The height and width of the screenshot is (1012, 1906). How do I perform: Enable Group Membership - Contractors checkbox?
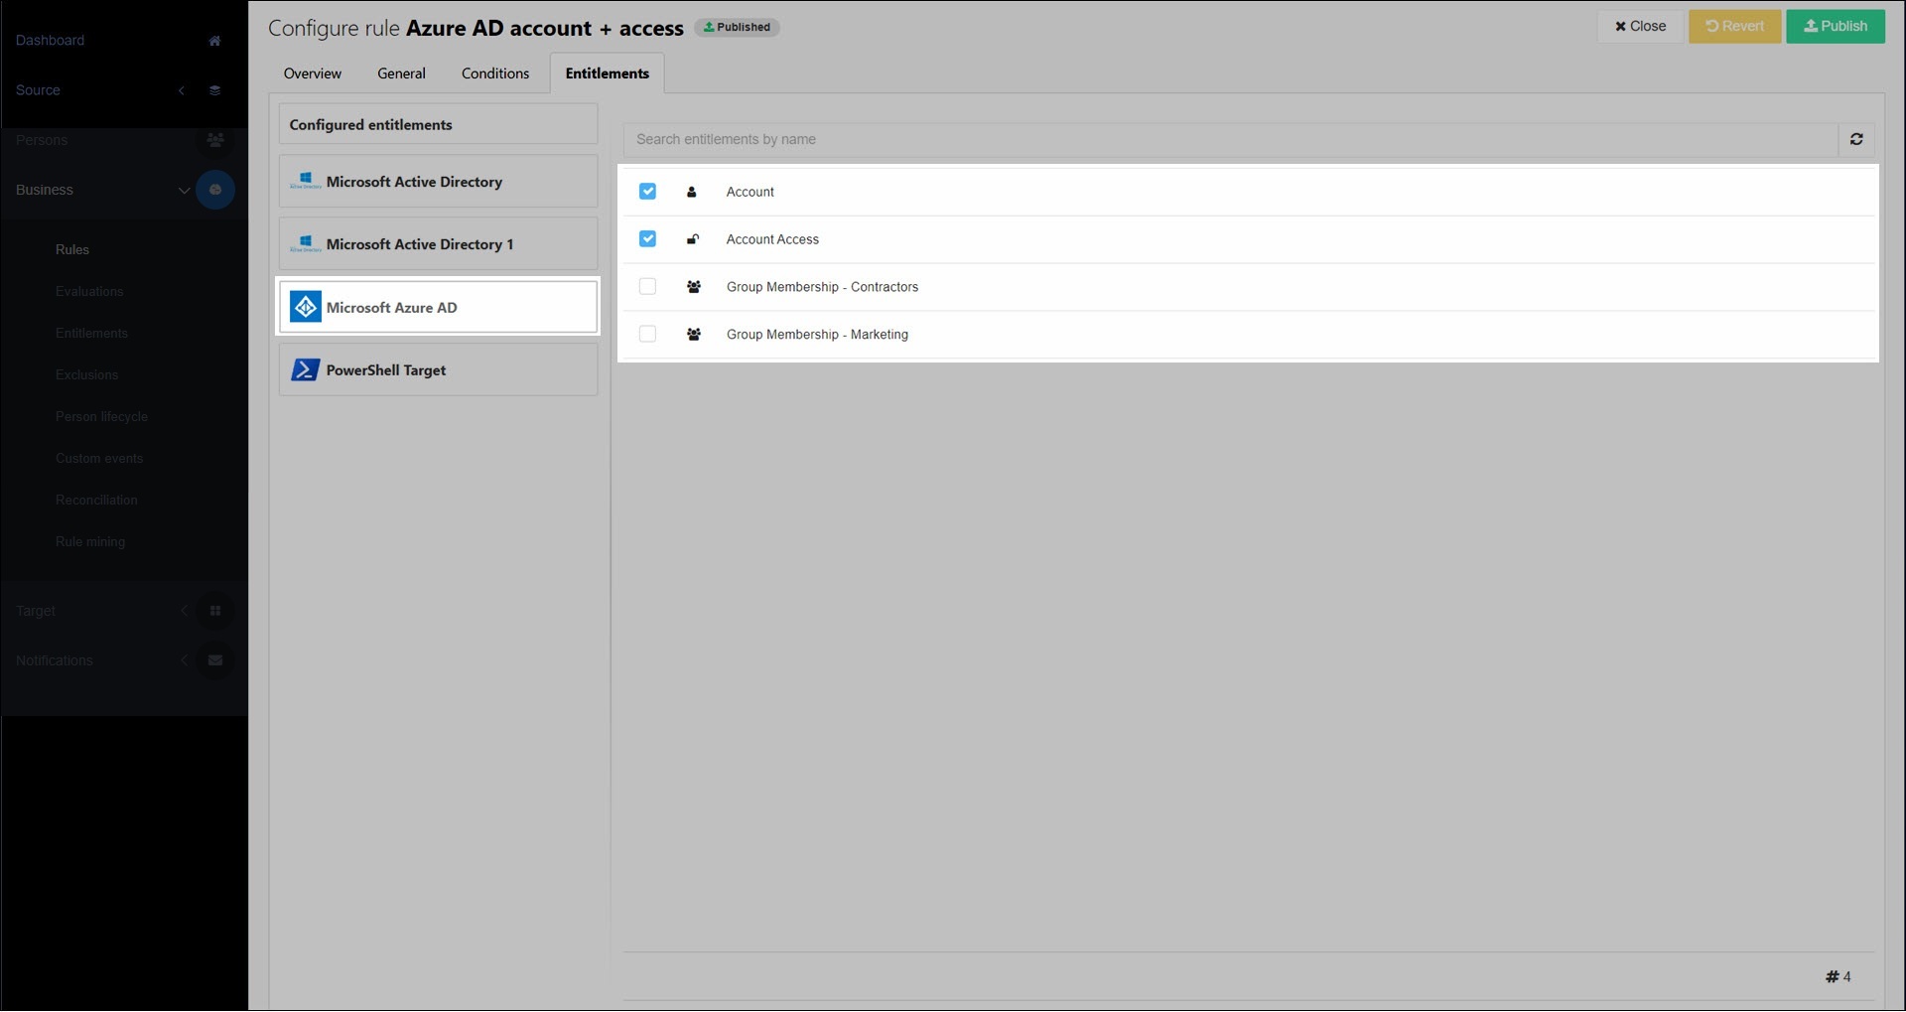[x=647, y=287]
